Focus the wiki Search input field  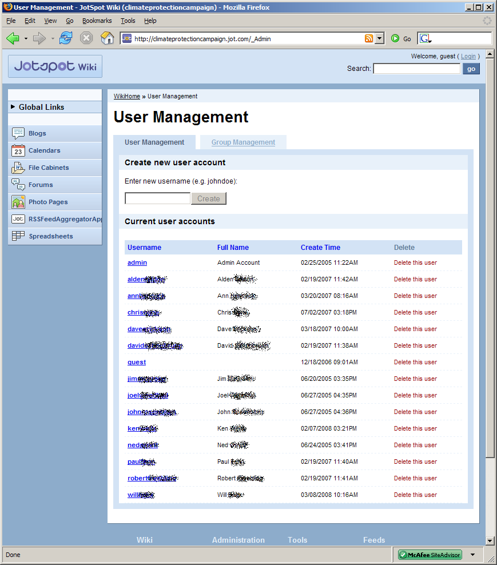[417, 69]
